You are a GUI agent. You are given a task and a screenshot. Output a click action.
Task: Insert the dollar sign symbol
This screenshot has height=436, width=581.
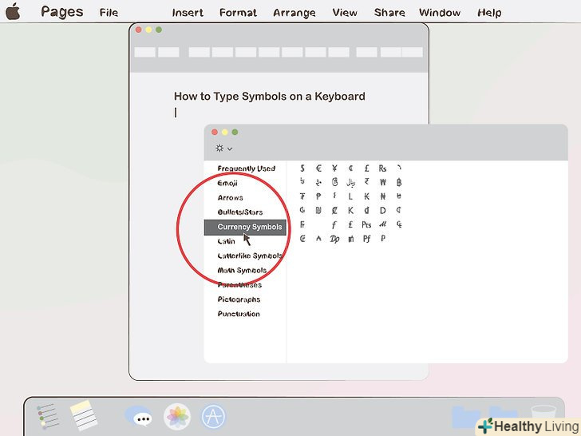click(302, 168)
